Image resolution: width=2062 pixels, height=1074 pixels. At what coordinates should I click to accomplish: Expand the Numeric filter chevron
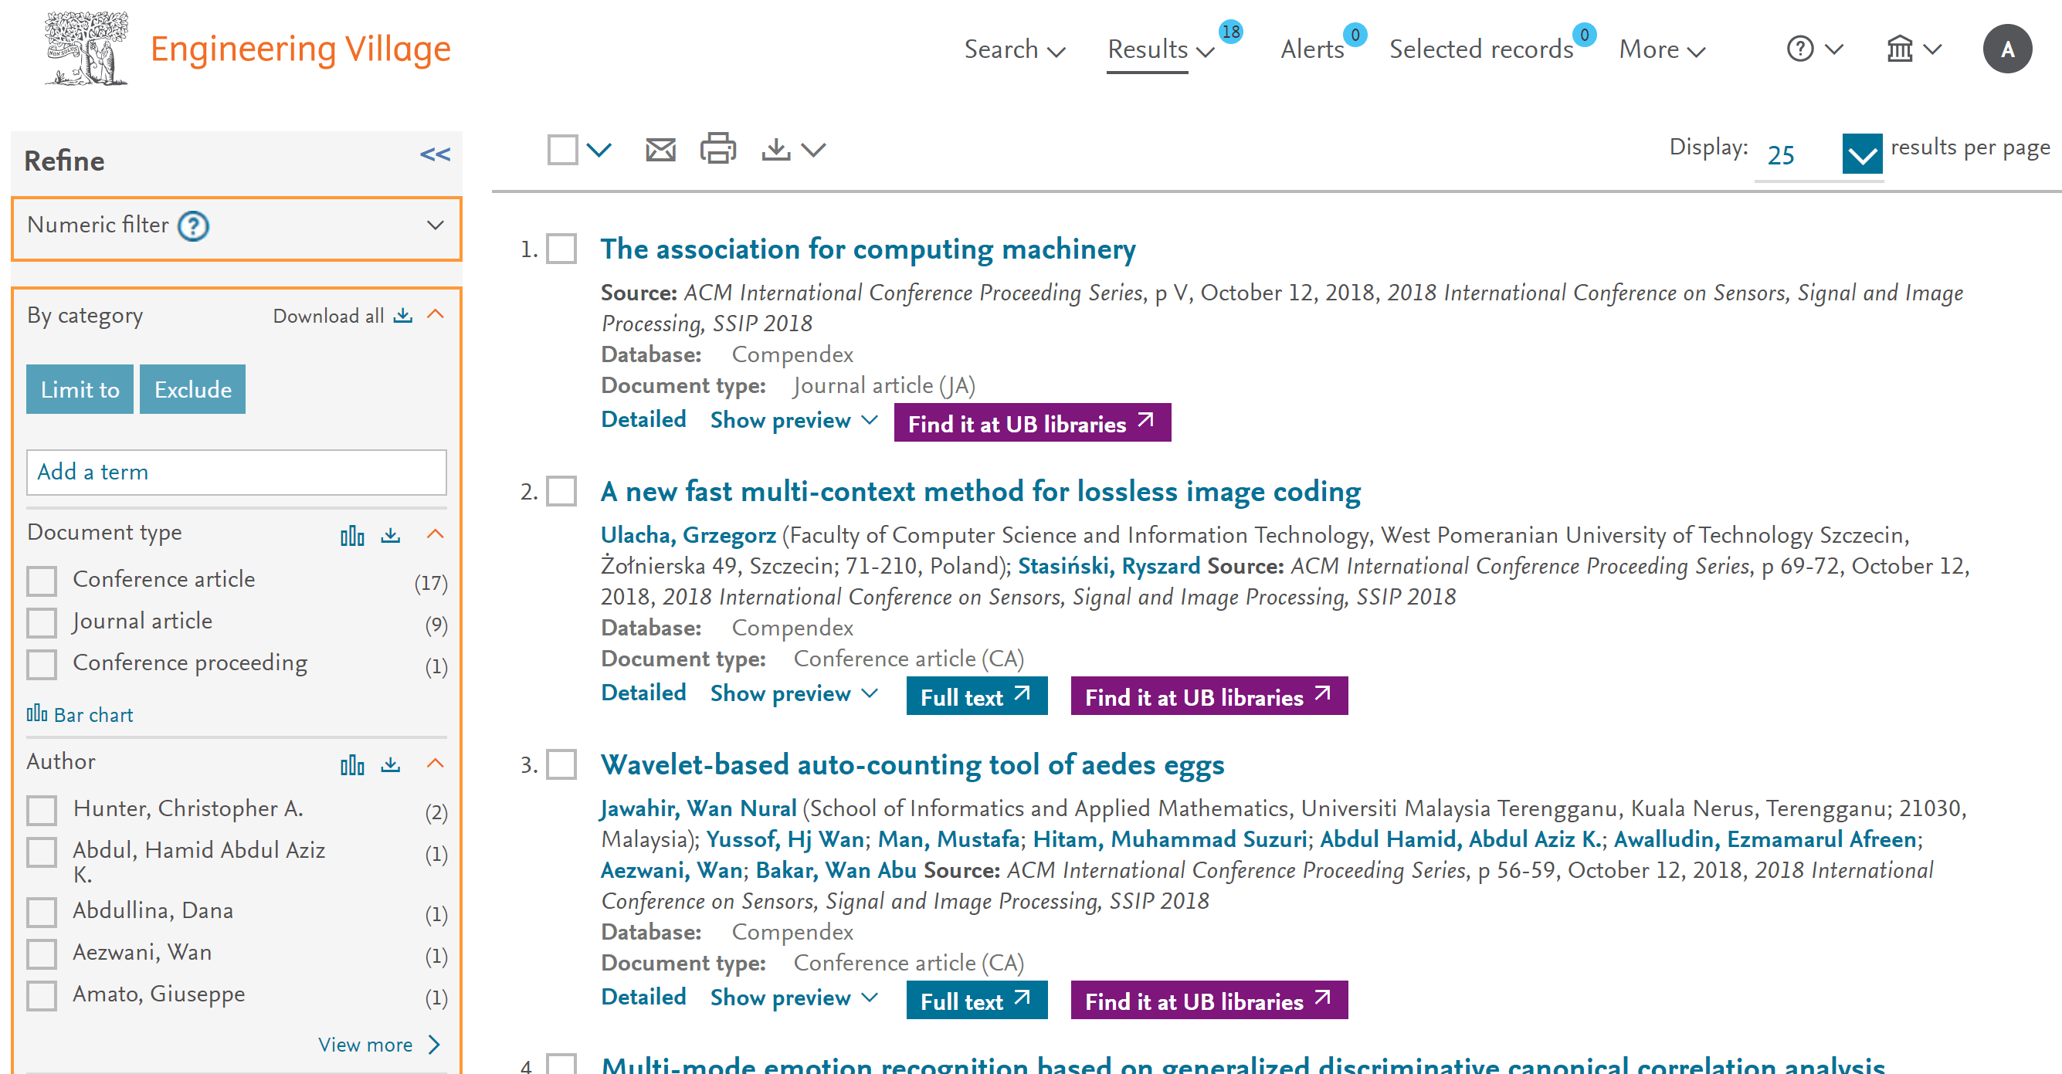(x=436, y=225)
